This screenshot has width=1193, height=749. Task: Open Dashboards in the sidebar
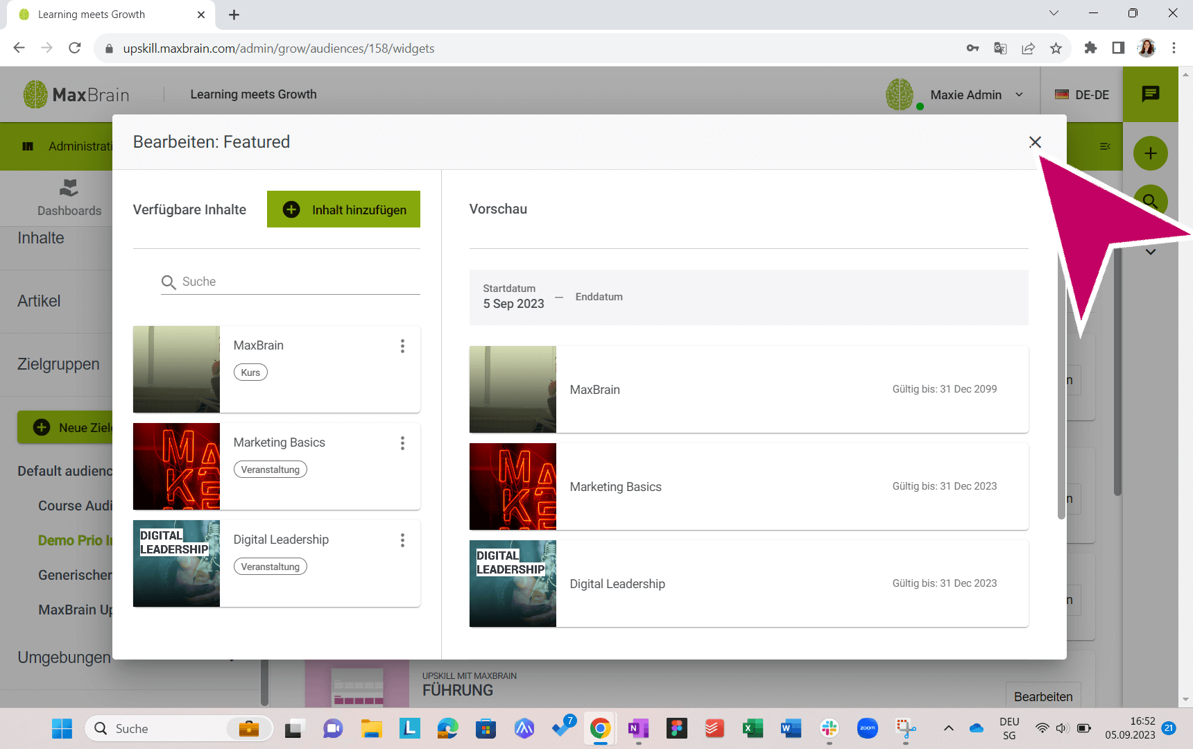pyautogui.click(x=69, y=198)
